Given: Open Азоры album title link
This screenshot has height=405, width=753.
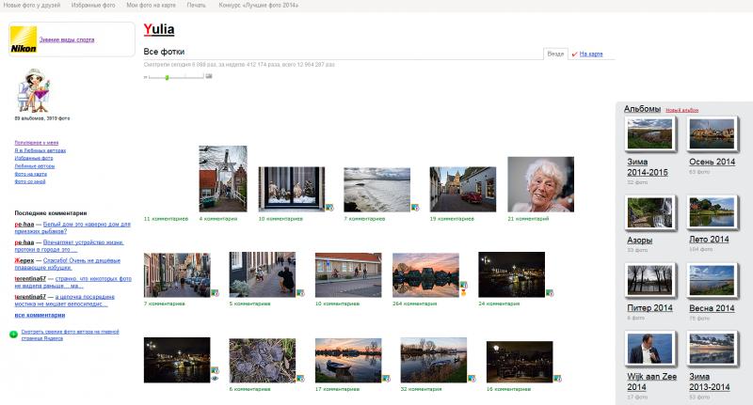Looking at the screenshot, I should tap(640, 241).
